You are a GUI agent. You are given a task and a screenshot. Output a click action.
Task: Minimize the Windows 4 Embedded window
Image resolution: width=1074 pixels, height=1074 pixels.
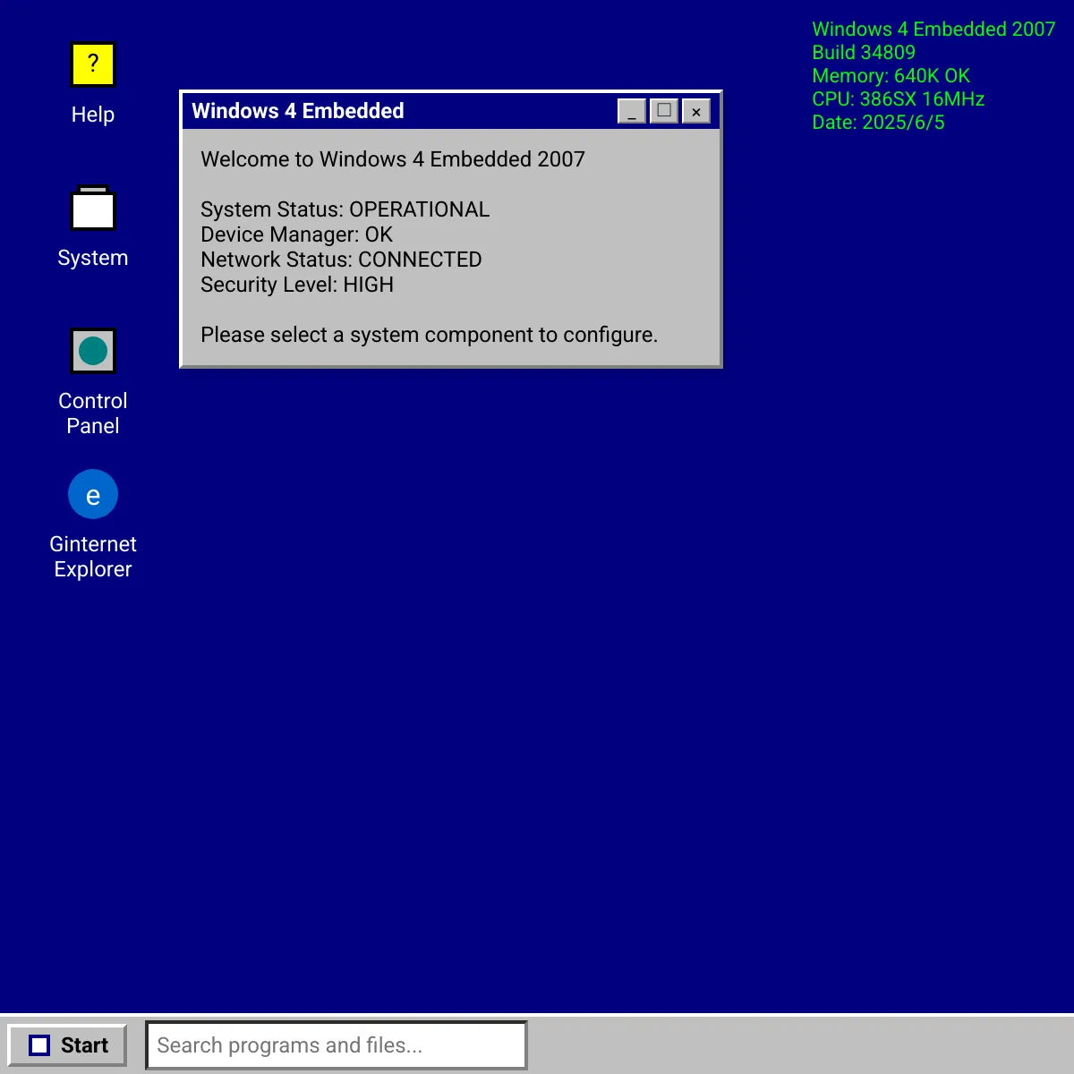coord(632,111)
